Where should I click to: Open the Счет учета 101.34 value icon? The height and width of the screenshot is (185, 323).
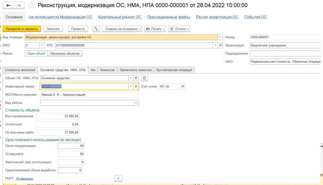click(183, 86)
